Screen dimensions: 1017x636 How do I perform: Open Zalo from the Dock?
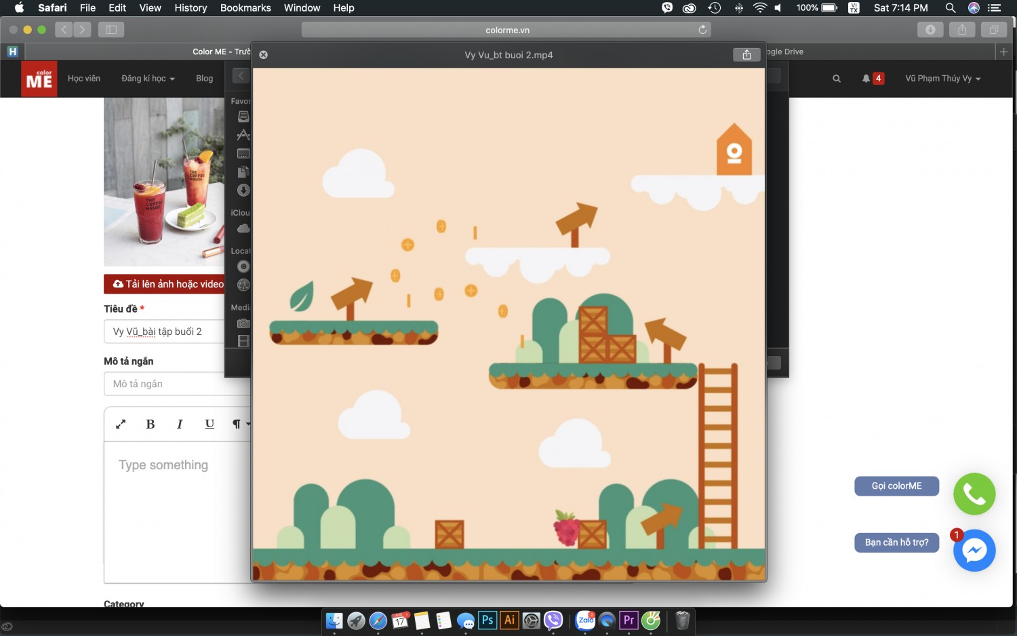point(585,620)
